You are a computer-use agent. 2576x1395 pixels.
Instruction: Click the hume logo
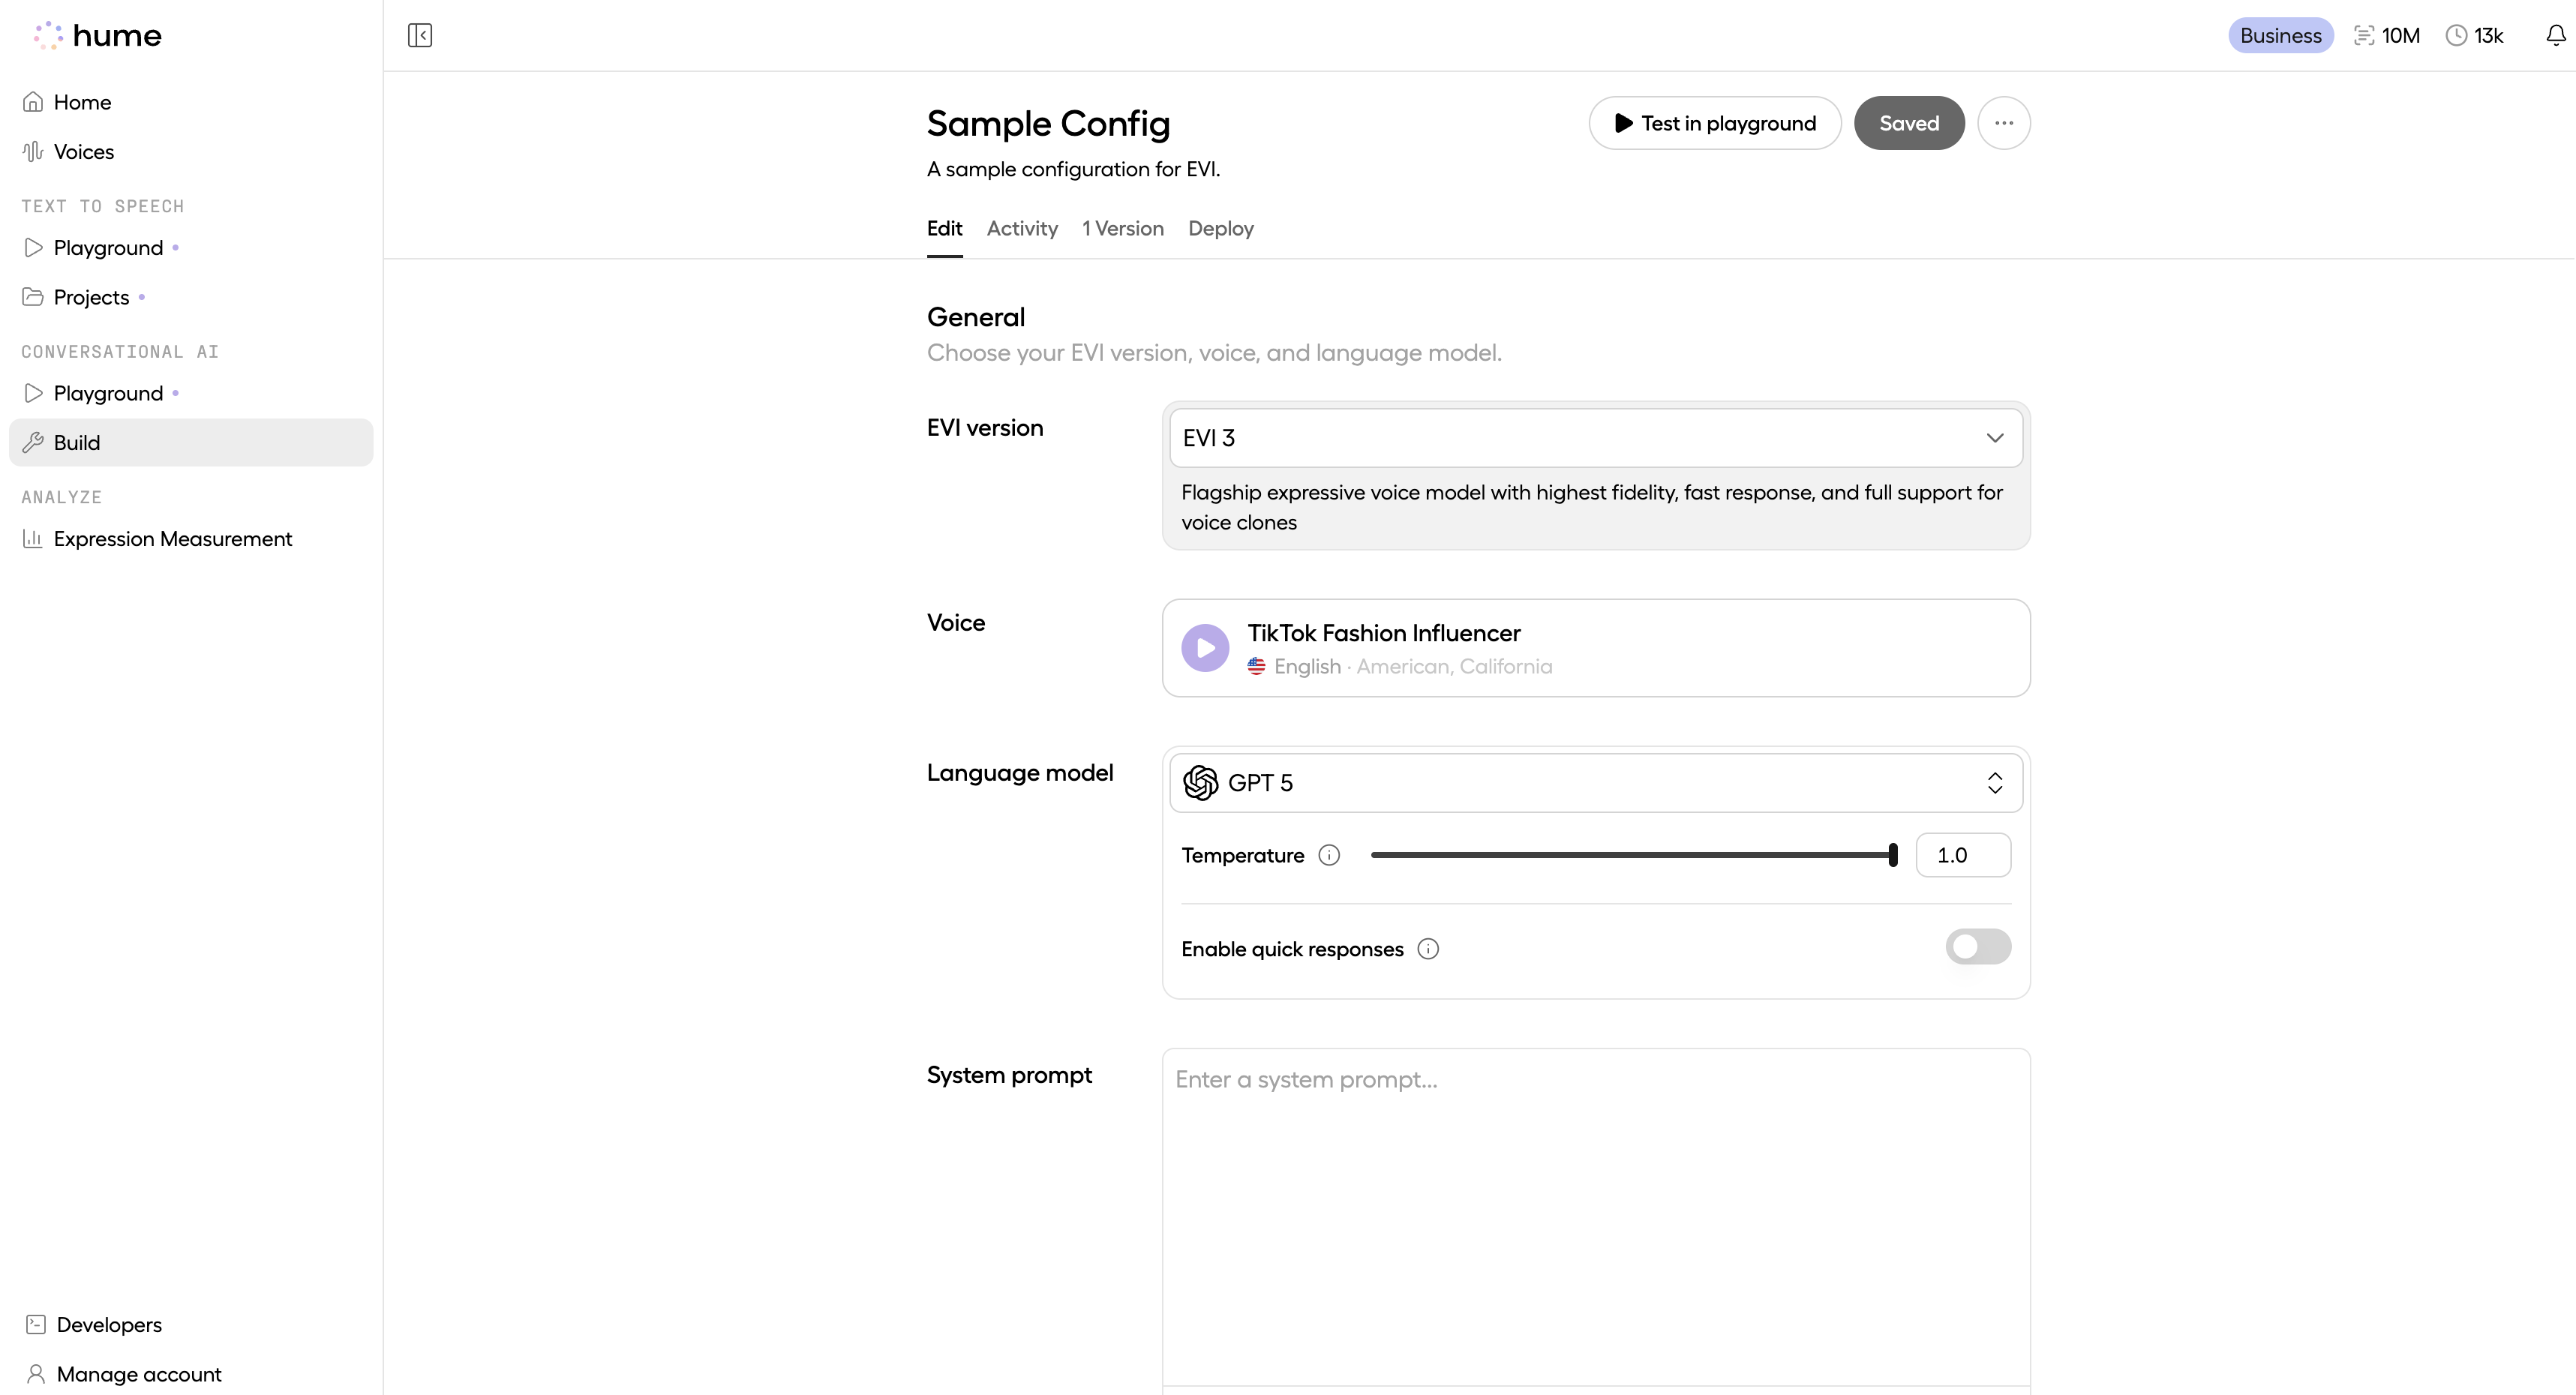point(98,36)
